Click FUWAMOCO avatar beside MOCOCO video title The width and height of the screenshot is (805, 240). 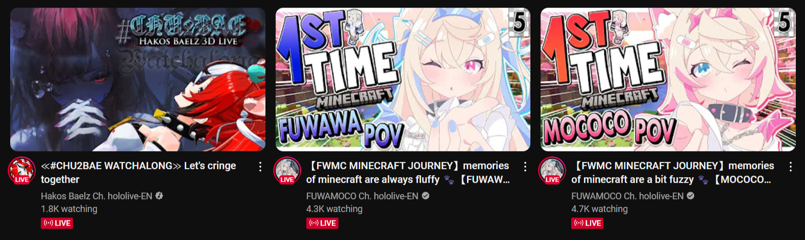click(552, 171)
